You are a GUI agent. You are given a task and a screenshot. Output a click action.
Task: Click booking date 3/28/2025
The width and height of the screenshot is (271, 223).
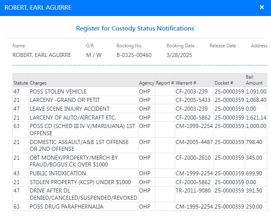pyautogui.click(x=179, y=55)
